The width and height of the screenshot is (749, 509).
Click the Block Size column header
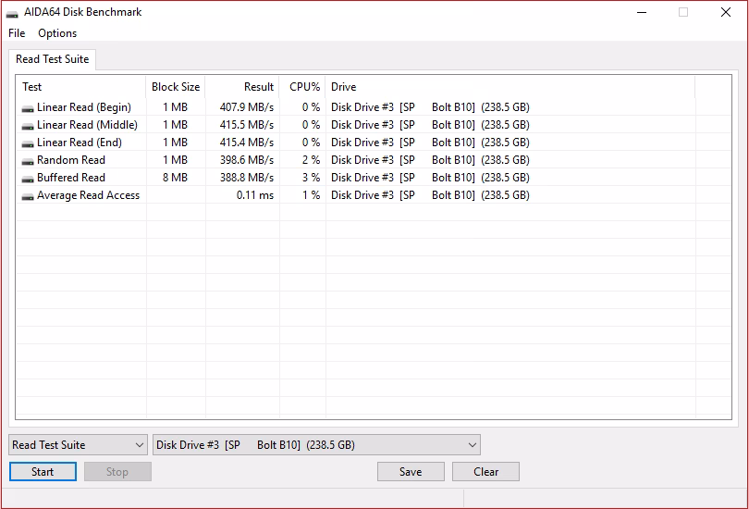176,86
